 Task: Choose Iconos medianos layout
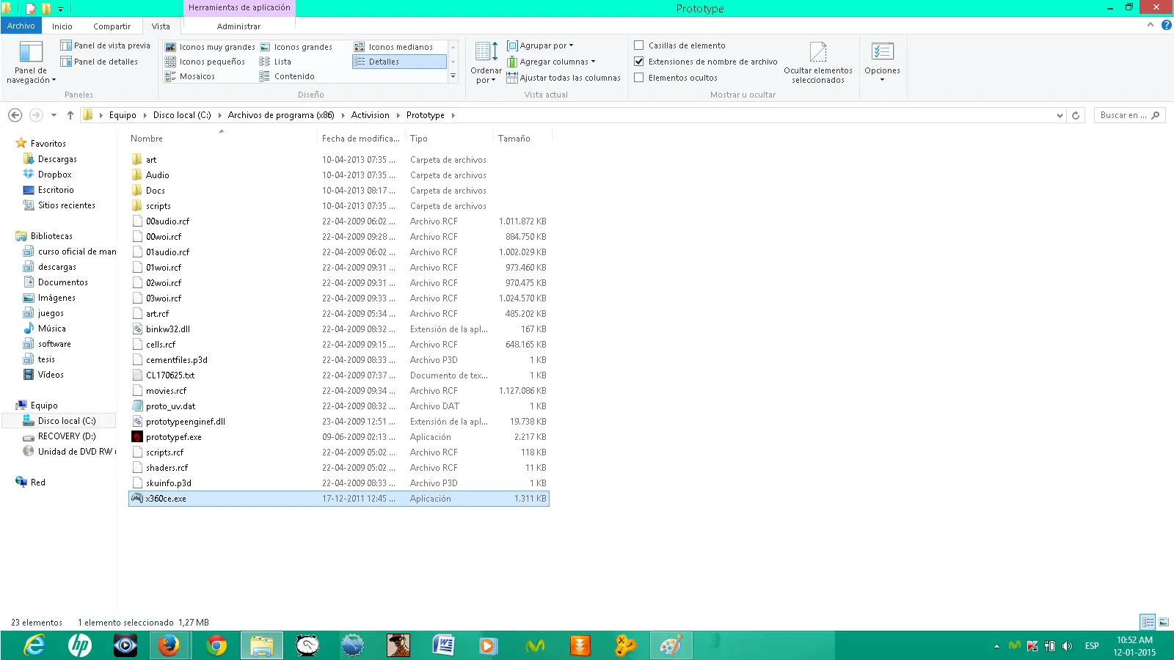394,47
